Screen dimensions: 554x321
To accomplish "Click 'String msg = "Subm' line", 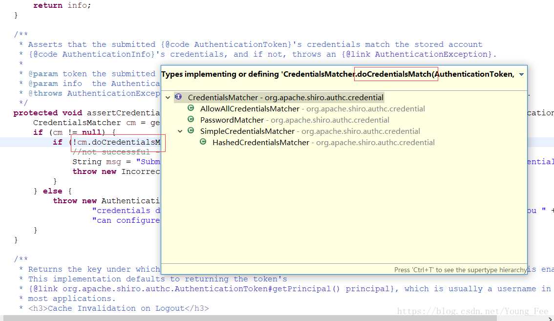I will [x=116, y=162].
